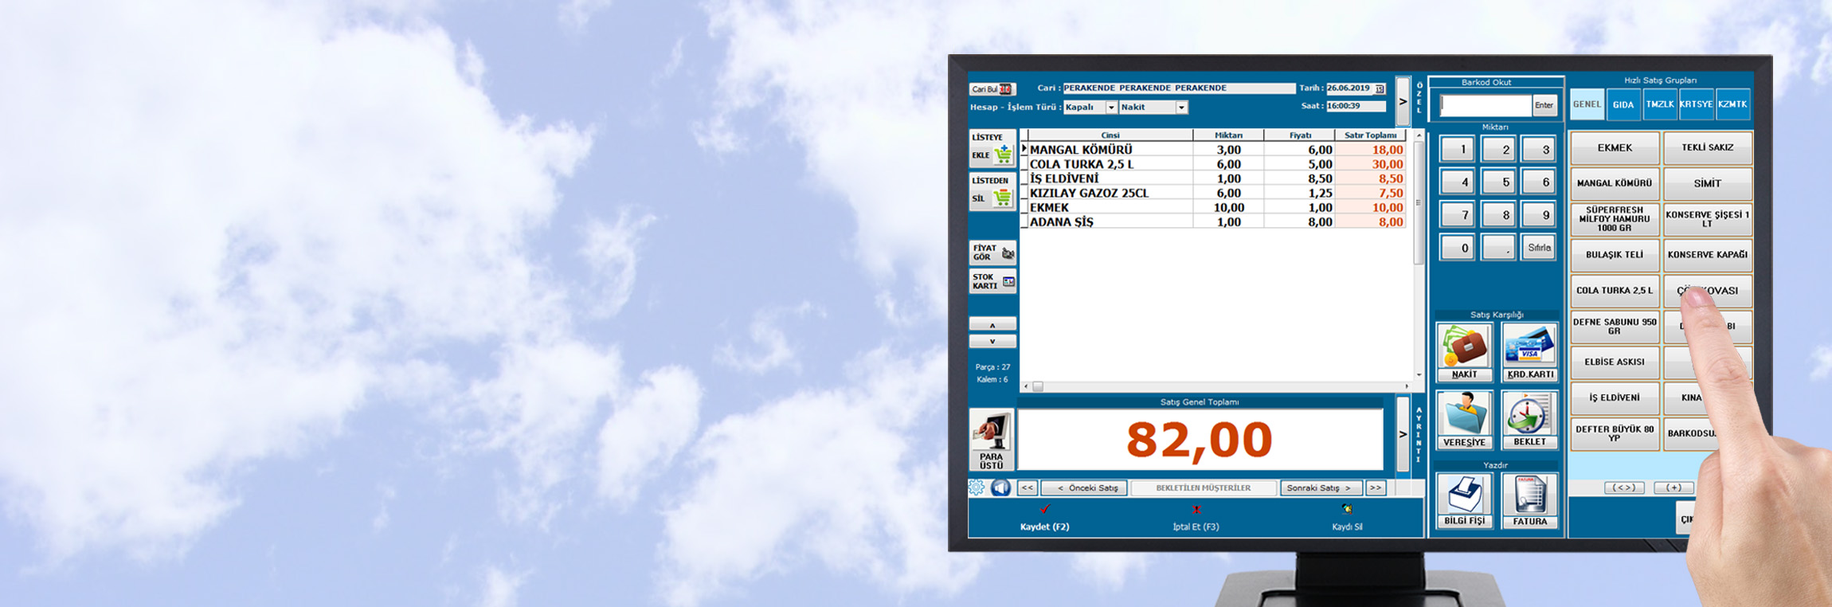Switch to the GENEL quick sale group
The width and height of the screenshot is (1832, 607).
[1587, 104]
